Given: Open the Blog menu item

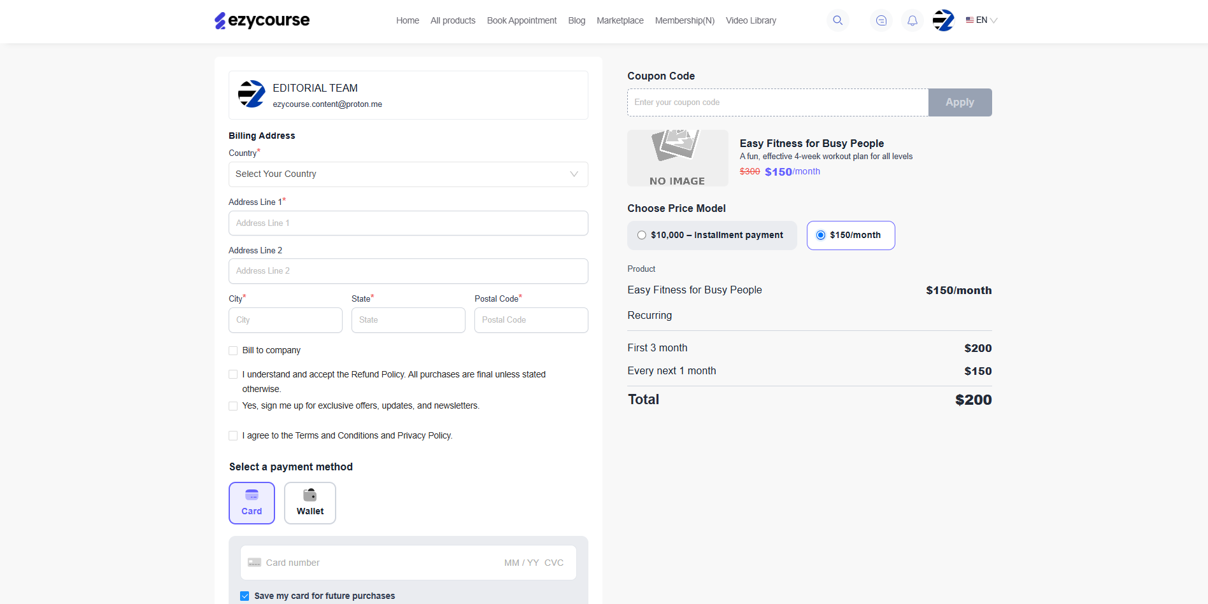Looking at the screenshot, I should [576, 20].
